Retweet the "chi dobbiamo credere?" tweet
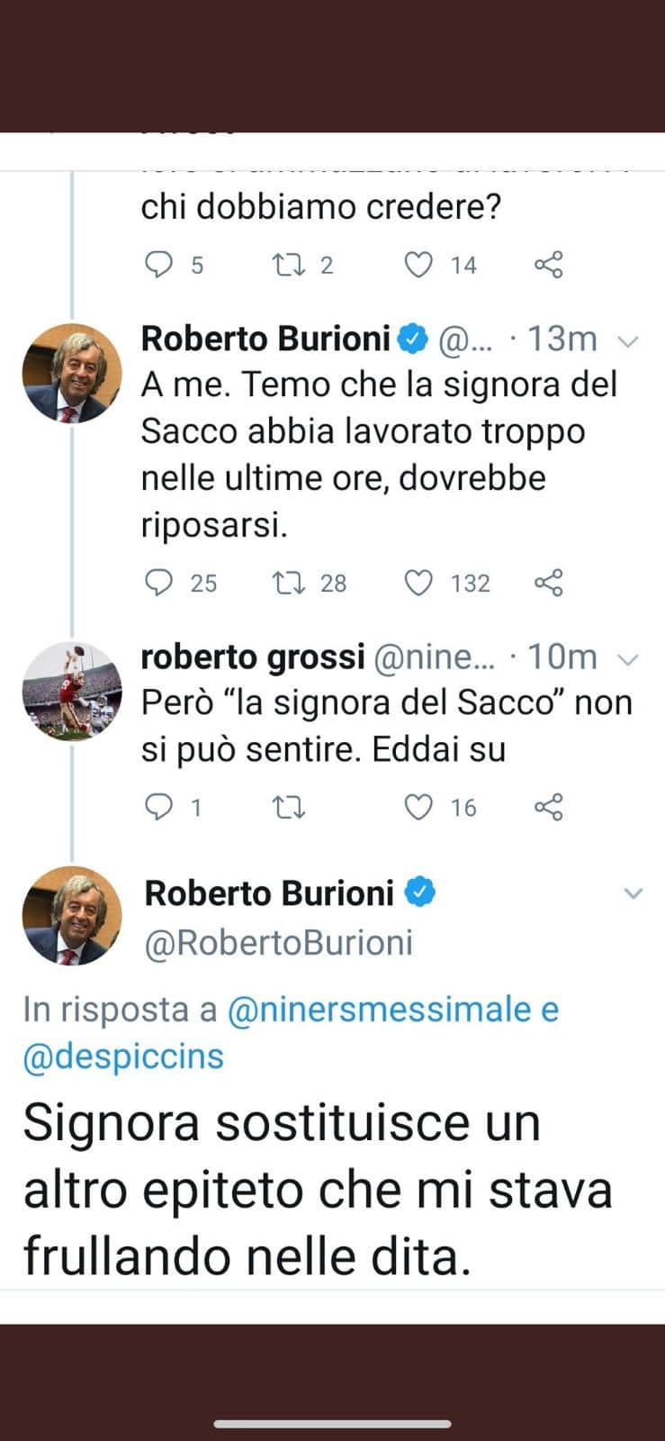The width and height of the screenshot is (665, 1441). pyautogui.click(x=289, y=265)
